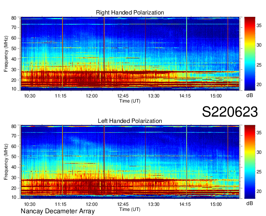Click "Time (UT)" label under right-handed plot
Viewport: 266px width, 216px height.
[130, 101]
